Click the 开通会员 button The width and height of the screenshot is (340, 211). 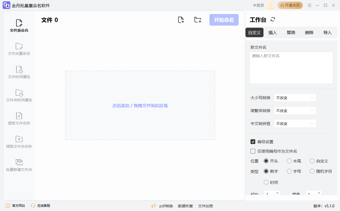pos(290,5)
